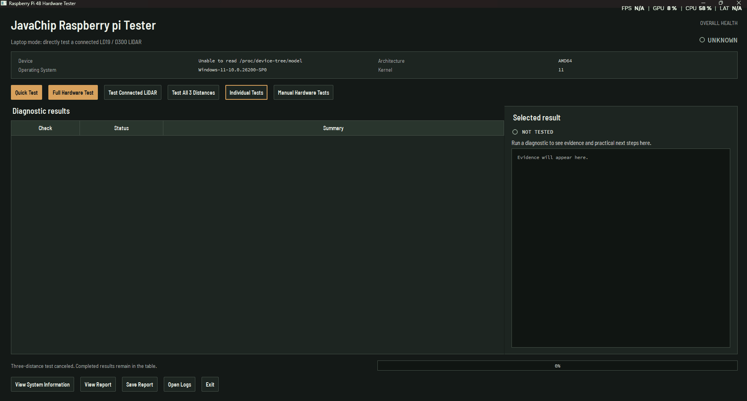Viewport: 747px width, 401px height.
Task: Select the Summary column header
Action: click(x=333, y=128)
